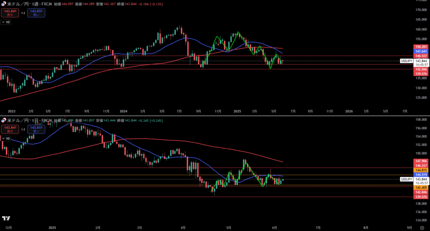Click weekly change -0.194 (-0.13%)

tap(151, 4)
